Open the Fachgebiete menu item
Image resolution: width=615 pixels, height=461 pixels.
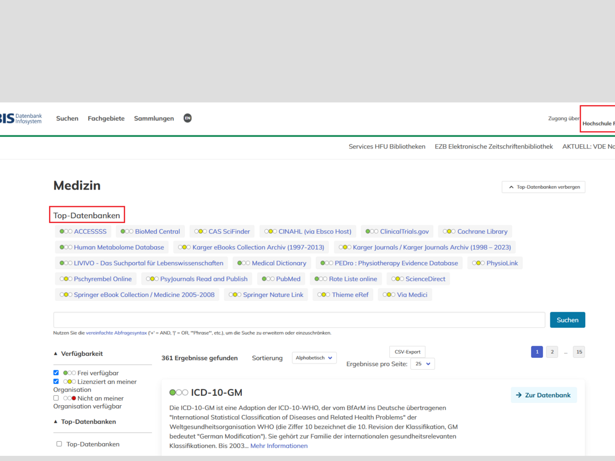(106, 118)
